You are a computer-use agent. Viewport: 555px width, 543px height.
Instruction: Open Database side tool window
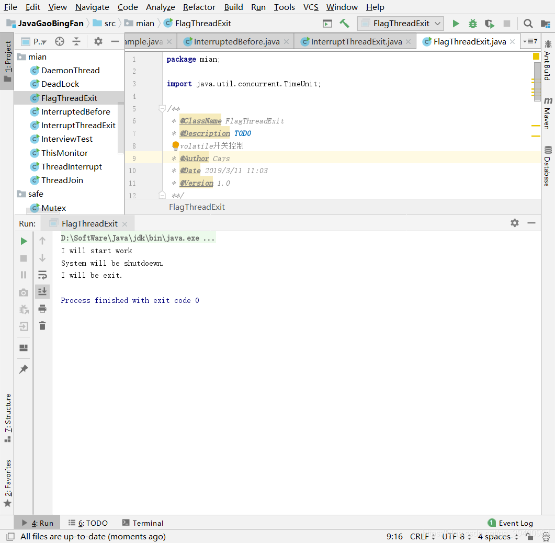(x=548, y=166)
